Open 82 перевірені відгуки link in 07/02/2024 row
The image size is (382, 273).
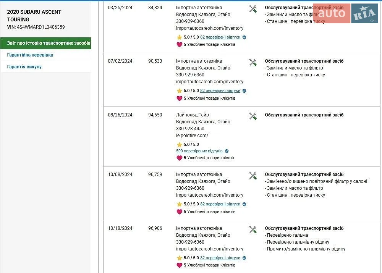coord(220,91)
